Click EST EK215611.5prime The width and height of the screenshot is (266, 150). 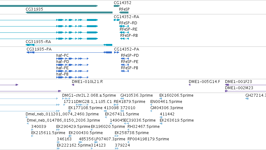(x=32, y=136)
